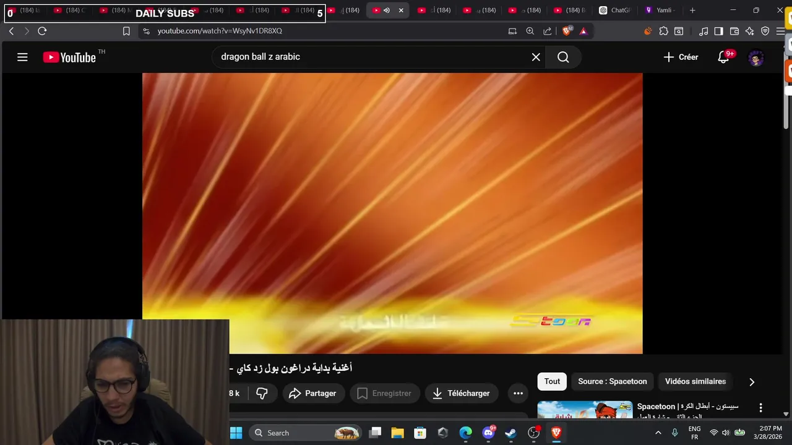Go to YouTube home via logo
The height and width of the screenshot is (445, 792).
pyautogui.click(x=69, y=57)
